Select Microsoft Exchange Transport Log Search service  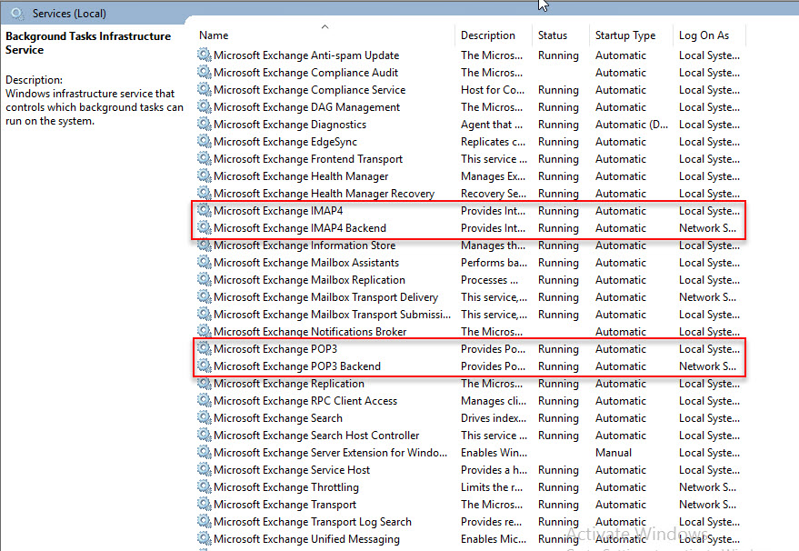click(x=313, y=522)
